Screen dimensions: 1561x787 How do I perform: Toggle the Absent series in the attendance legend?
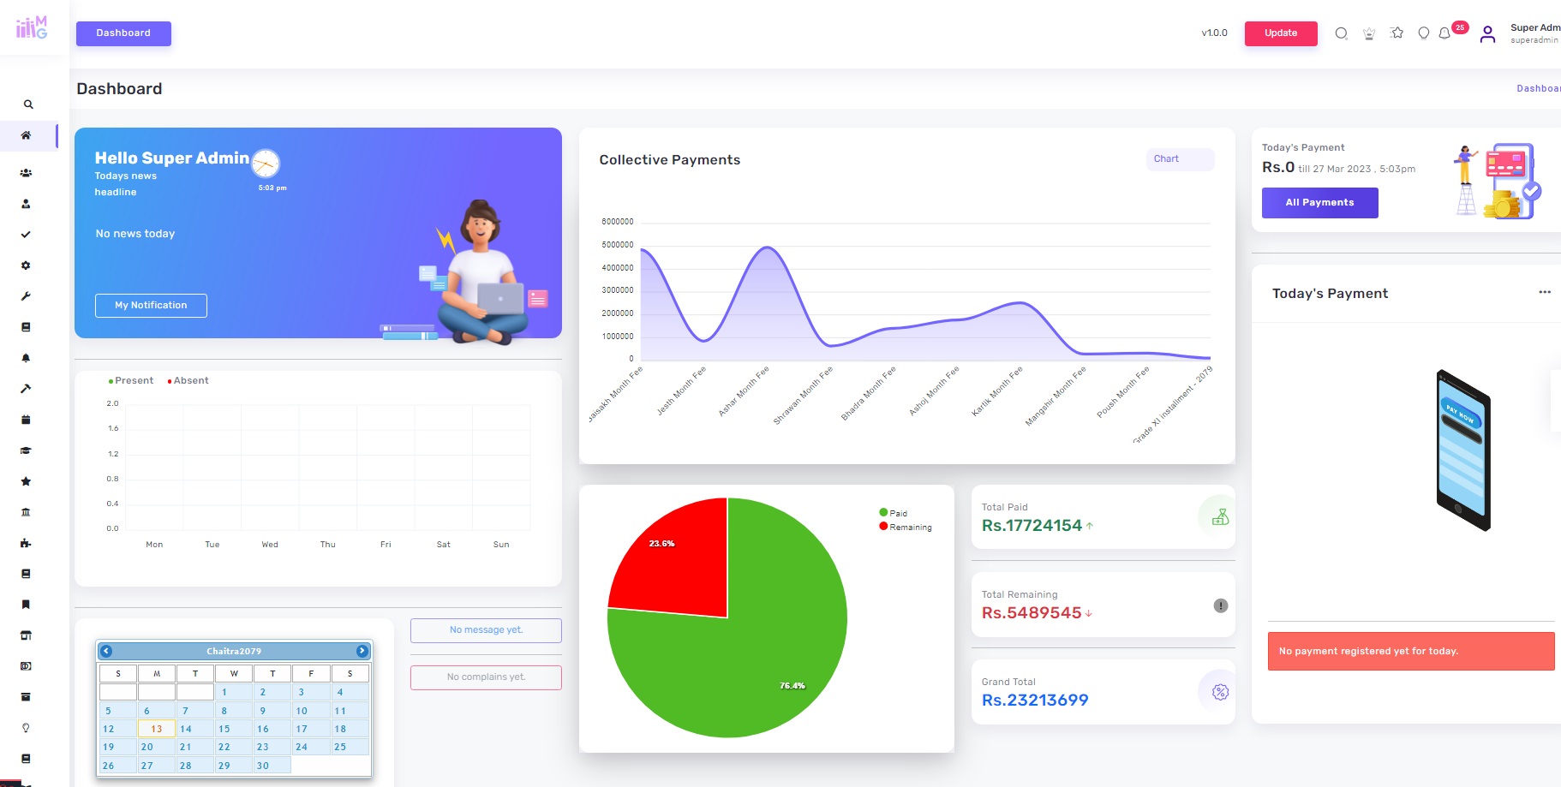point(190,381)
